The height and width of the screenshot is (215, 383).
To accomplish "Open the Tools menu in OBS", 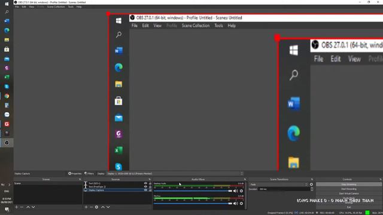I will [x=71, y=7].
